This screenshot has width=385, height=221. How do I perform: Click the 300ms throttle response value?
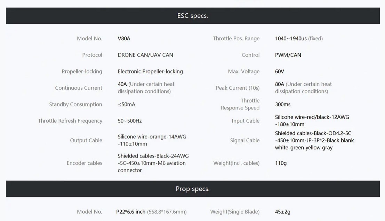point(283,104)
